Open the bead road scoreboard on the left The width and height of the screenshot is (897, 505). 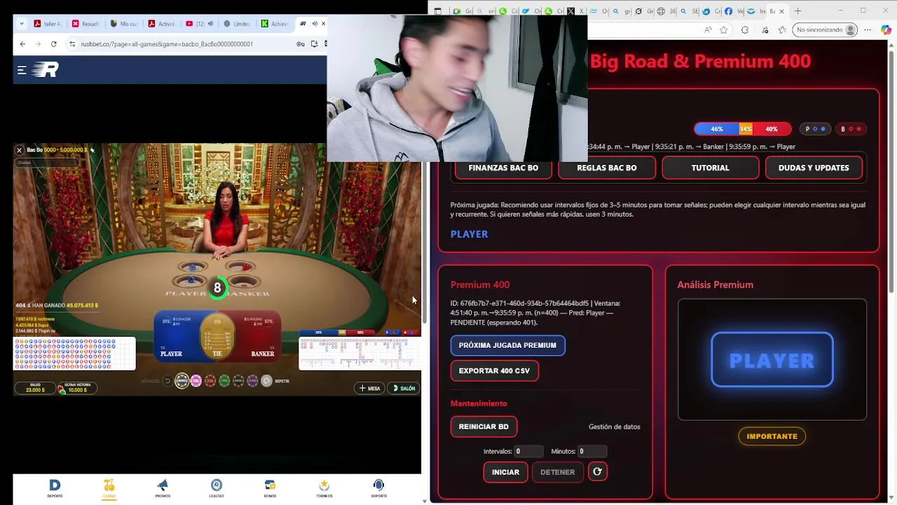(74, 353)
